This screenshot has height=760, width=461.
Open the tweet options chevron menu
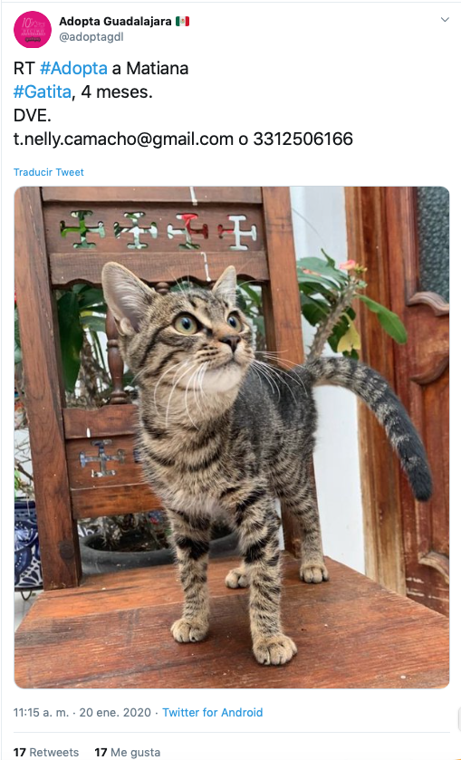445,19
